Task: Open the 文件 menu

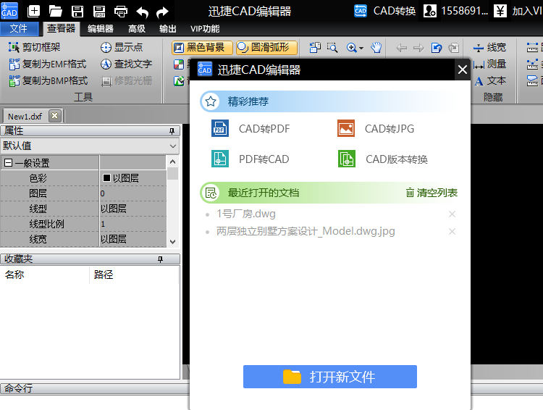Action: pos(19,28)
